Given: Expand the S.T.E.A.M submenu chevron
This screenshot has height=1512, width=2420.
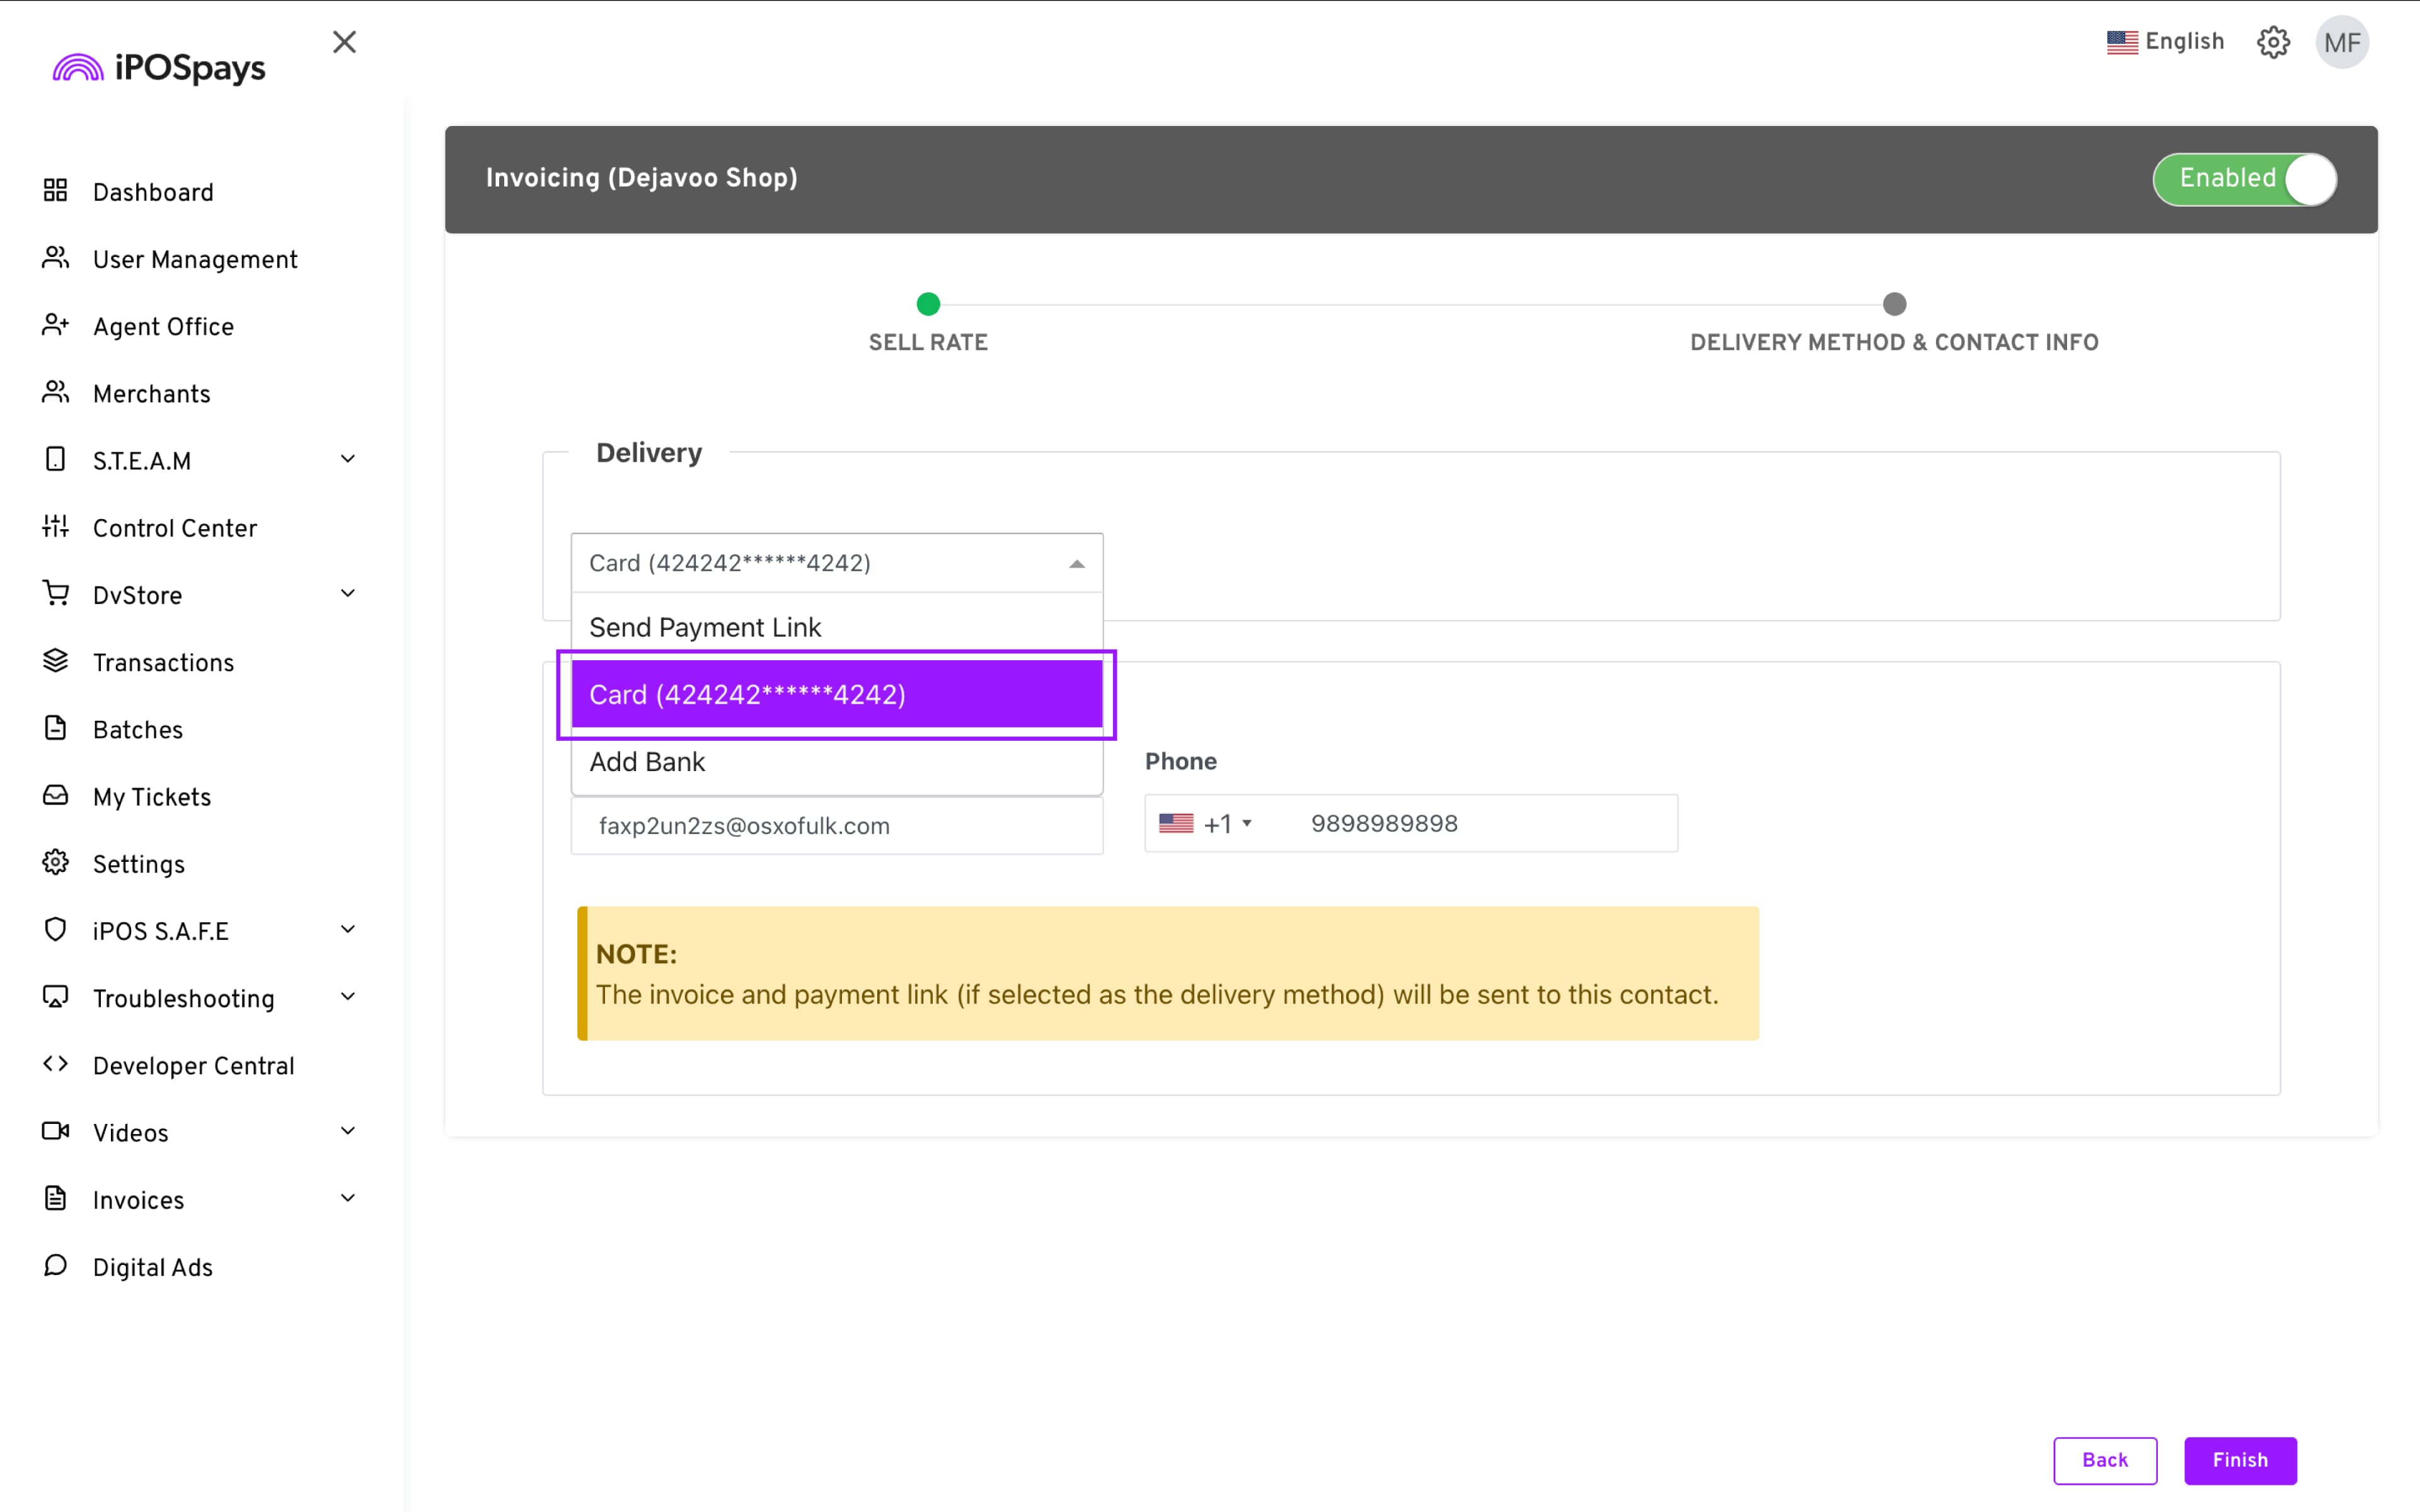Looking at the screenshot, I should 348,459.
